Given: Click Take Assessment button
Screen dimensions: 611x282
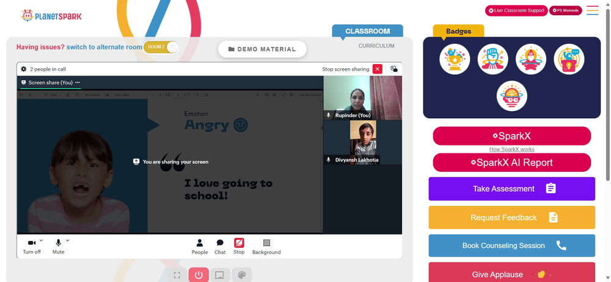Looking at the screenshot, I should [511, 189].
